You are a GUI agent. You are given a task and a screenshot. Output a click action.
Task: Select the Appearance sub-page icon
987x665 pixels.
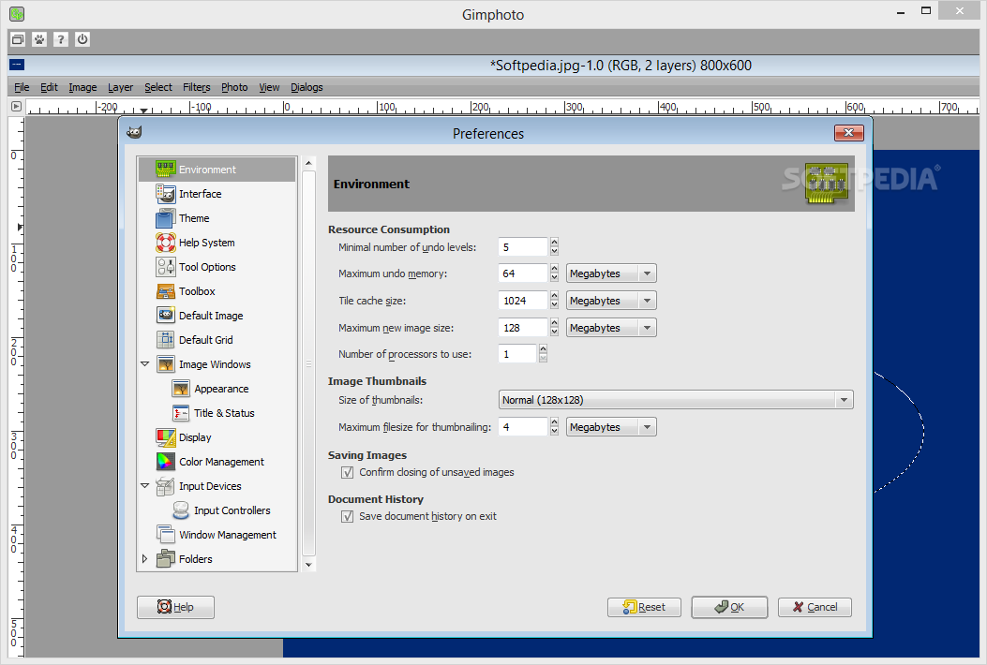point(181,389)
